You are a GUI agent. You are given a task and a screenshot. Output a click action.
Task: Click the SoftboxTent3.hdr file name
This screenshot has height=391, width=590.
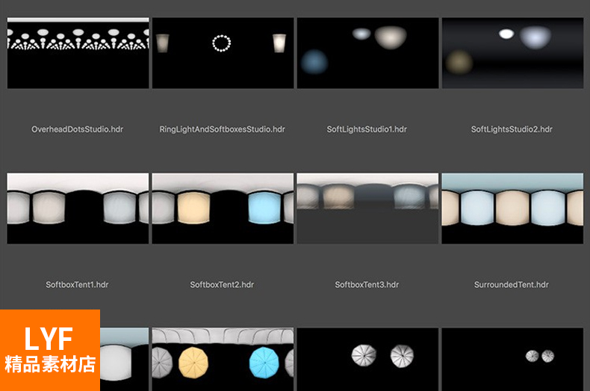click(x=367, y=285)
